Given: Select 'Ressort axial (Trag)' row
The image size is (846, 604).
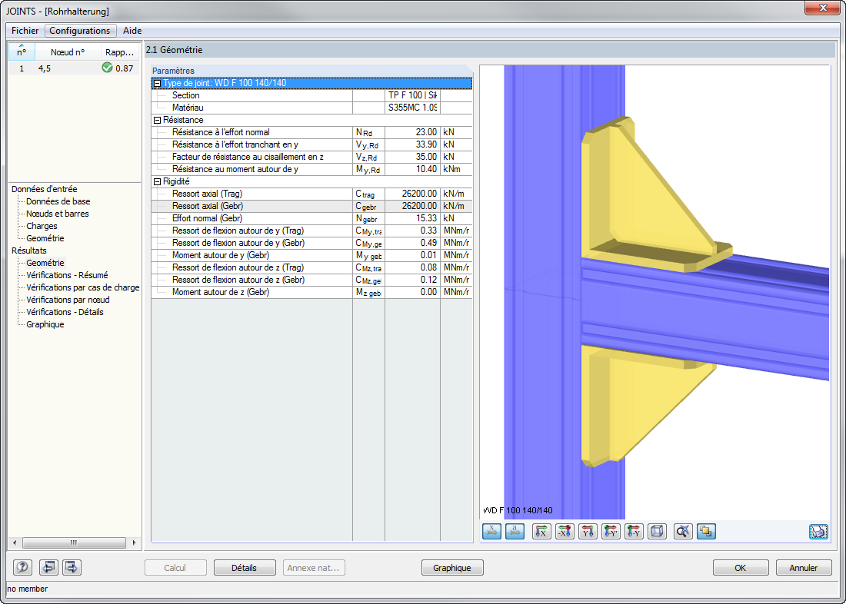Looking at the screenshot, I should pyautogui.click(x=311, y=194).
